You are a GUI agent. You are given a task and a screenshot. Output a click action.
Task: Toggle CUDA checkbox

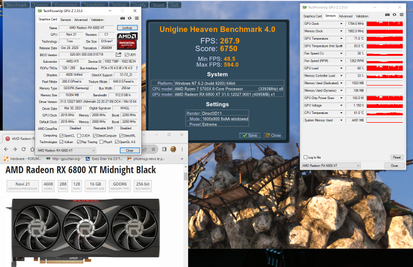pyautogui.click(x=79, y=136)
